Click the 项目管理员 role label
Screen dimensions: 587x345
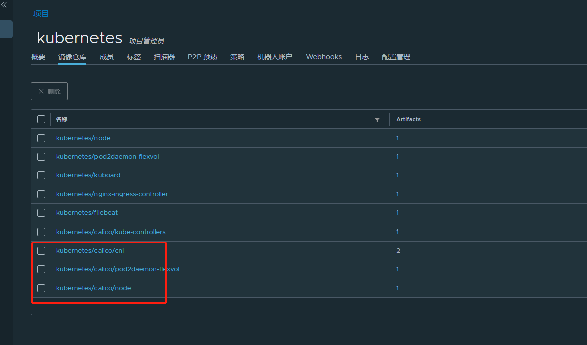146,41
